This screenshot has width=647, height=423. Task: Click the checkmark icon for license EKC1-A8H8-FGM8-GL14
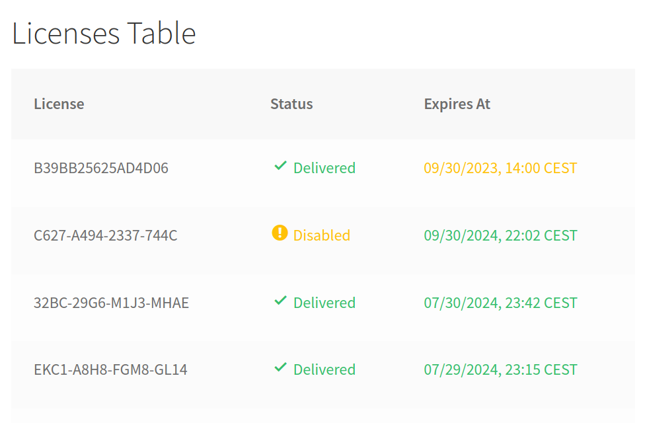[280, 368]
